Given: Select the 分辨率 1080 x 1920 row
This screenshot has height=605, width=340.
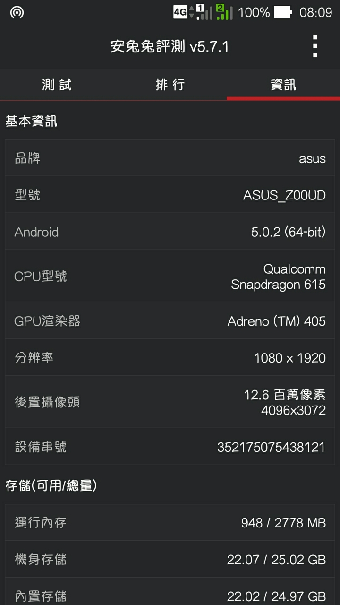Looking at the screenshot, I should click(x=170, y=358).
